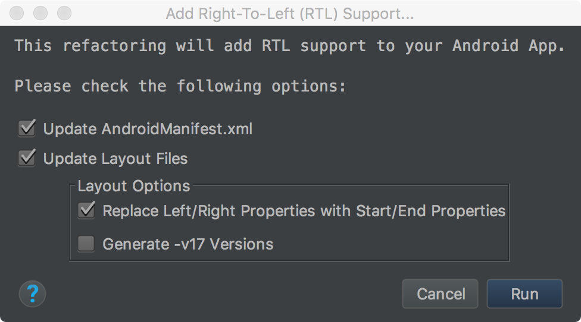Open the help question mark icon

[x=33, y=293]
